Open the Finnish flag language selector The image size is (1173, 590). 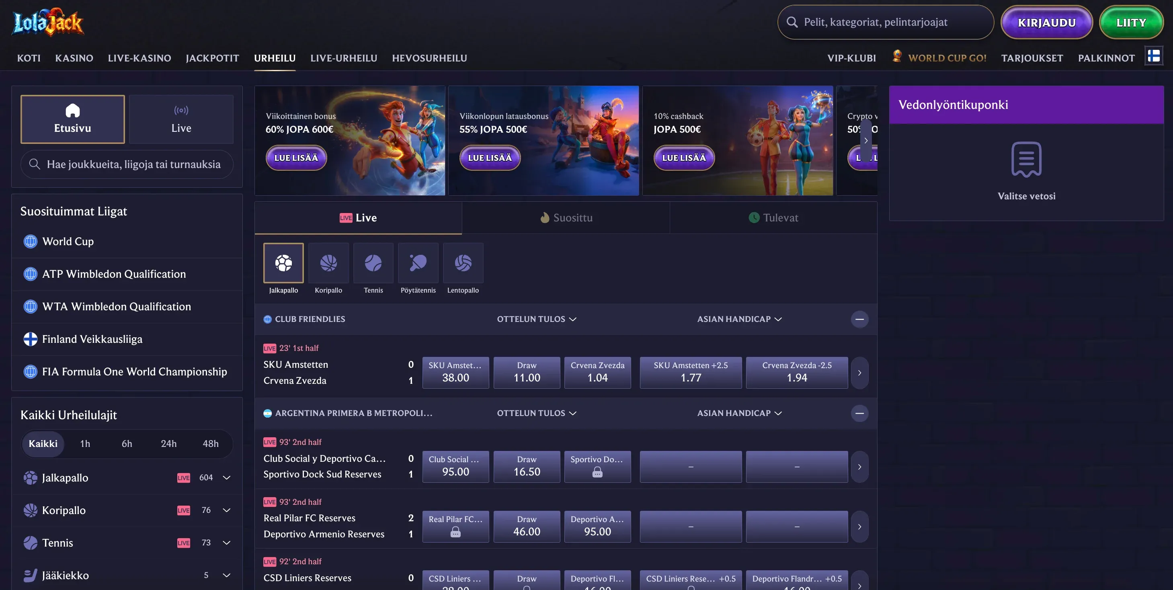point(1153,56)
